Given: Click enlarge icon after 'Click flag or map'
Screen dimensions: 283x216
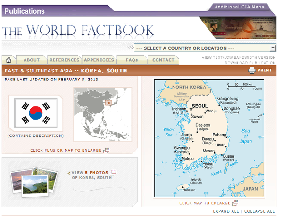Looking at the screenshot, I should click(106, 151).
